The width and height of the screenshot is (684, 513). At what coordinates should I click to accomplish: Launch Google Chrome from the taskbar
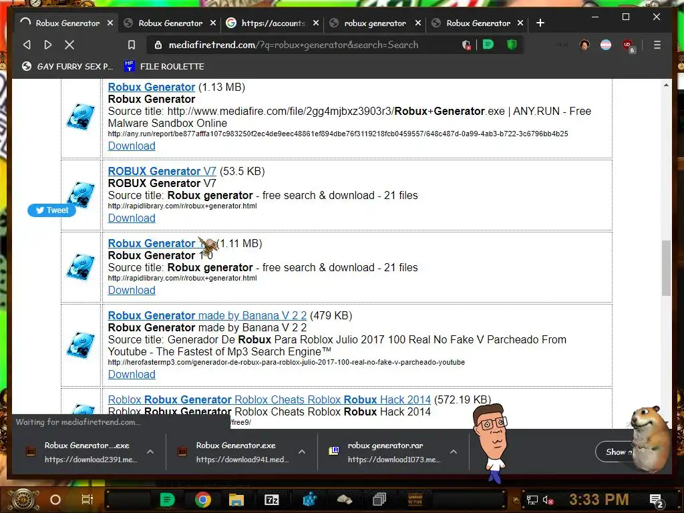(203, 500)
